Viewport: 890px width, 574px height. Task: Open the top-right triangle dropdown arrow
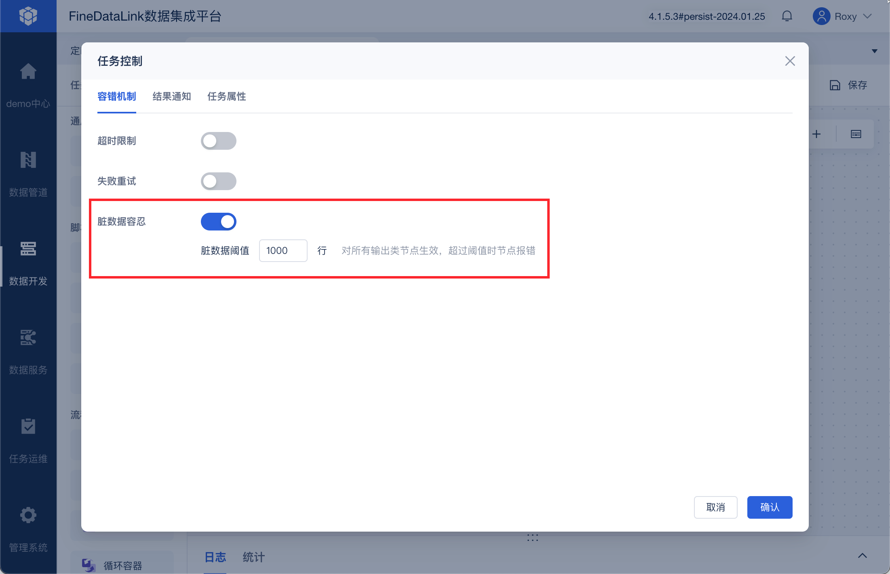coord(874,51)
